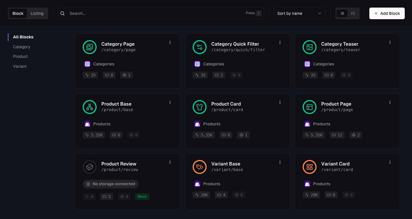Open the Sort by name dropdown
The width and height of the screenshot is (412, 219).
click(x=299, y=13)
